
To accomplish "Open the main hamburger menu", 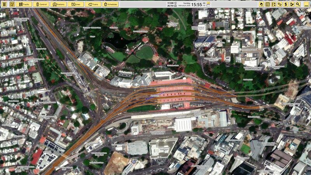I will pyautogui.click(x=4, y=4).
